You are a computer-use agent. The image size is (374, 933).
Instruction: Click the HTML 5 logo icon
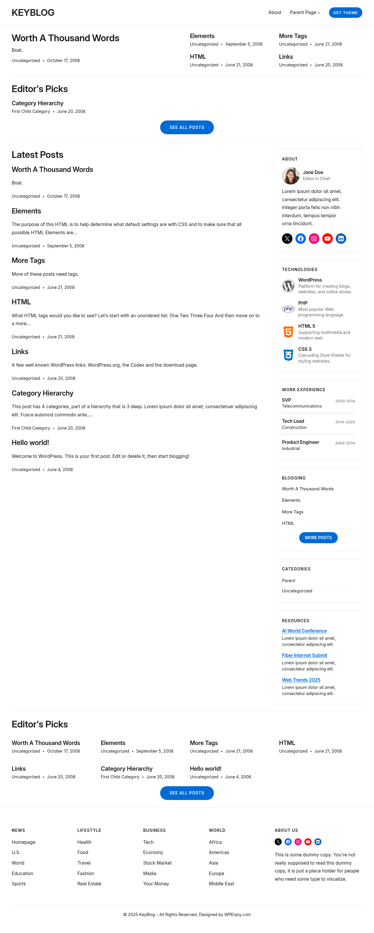(288, 332)
